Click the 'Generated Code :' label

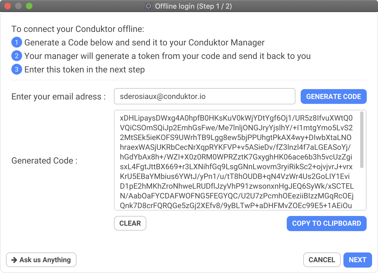[x=45, y=161]
